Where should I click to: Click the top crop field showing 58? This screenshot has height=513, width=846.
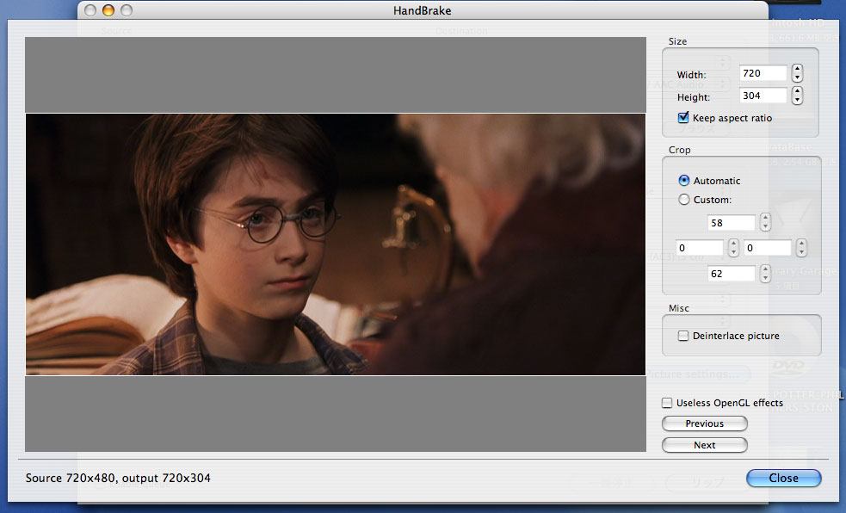coord(731,223)
